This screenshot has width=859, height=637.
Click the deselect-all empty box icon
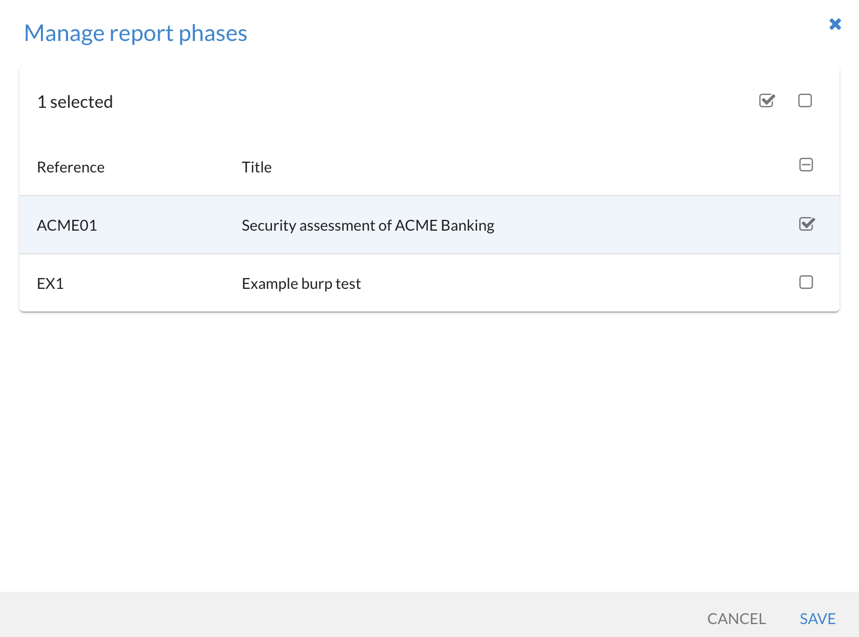click(805, 101)
